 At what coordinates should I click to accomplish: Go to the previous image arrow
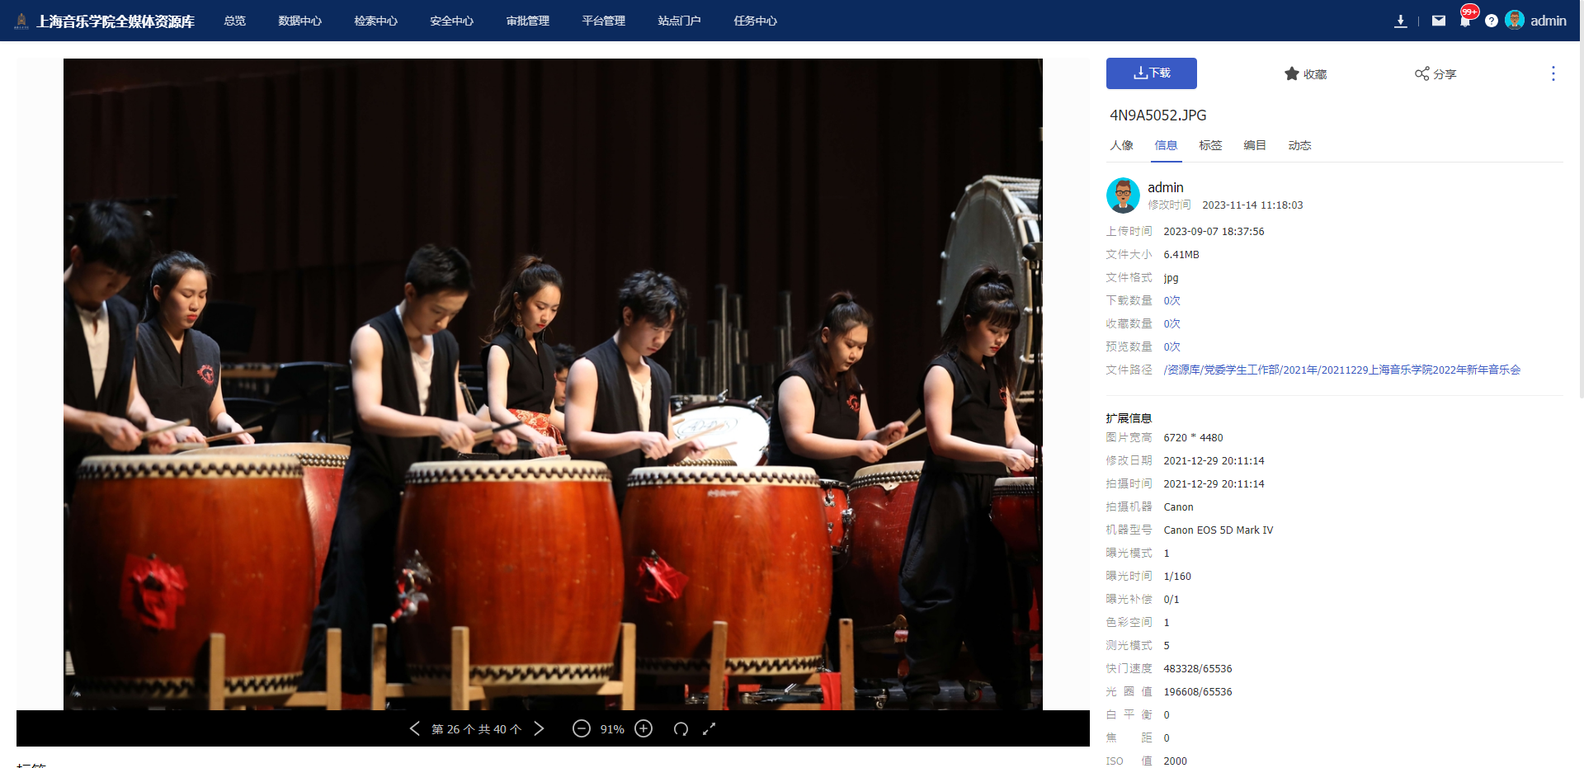[415, 728]
